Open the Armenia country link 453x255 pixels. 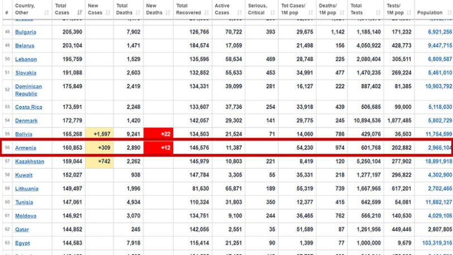(x=26, y=148)
